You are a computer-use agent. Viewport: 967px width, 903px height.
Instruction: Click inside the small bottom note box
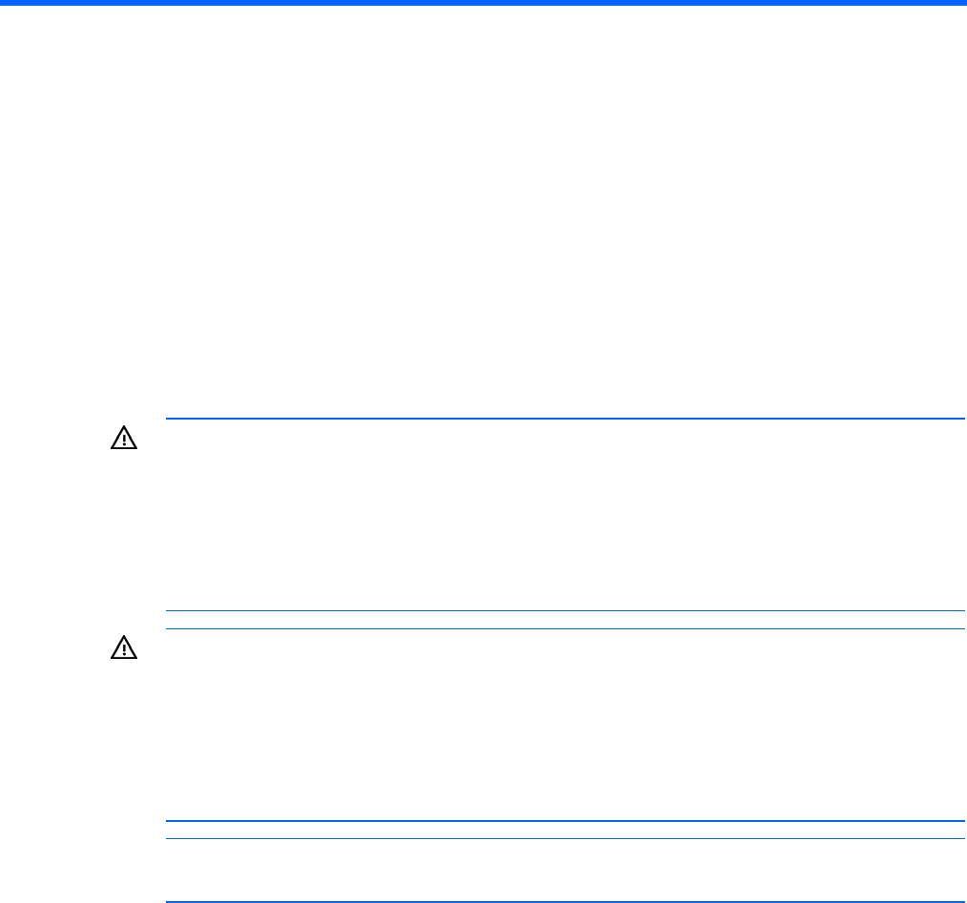565,870
